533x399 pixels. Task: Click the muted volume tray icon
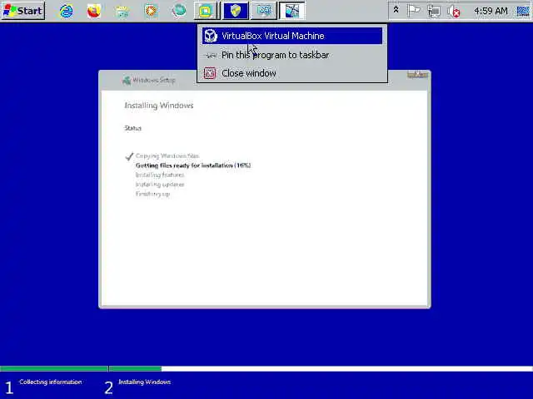coord(453,12)
